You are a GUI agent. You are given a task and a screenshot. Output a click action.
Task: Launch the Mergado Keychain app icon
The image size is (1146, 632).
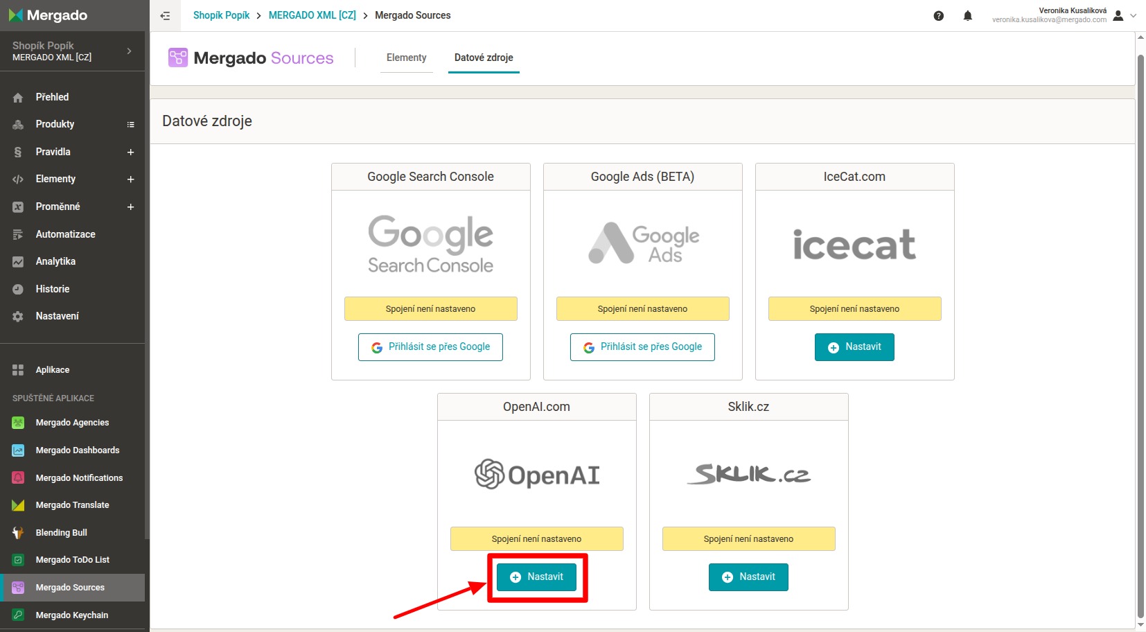(x=18, y=615)
